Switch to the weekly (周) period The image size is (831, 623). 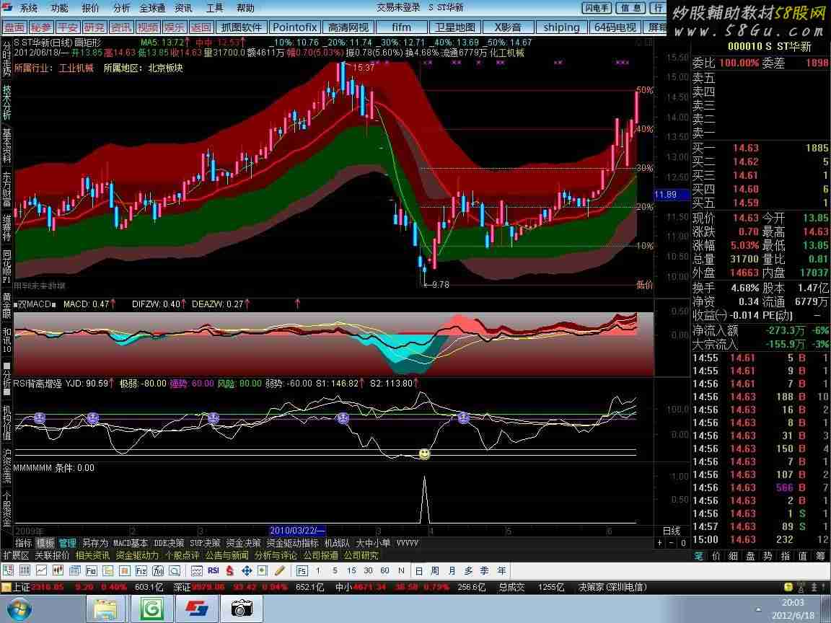[x=434, y=570]
